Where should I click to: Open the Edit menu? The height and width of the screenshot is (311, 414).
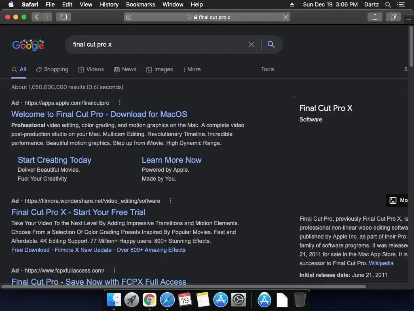[67, 4]
